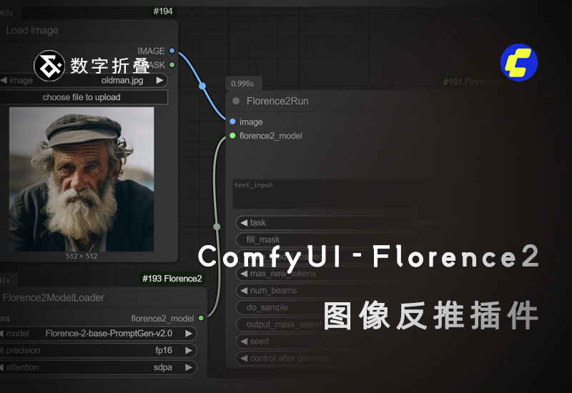The width and height of the screenshot is (572, 393).
Task: Click next arrow on oldman.jpg image selector
Action: tap(159, 80)
